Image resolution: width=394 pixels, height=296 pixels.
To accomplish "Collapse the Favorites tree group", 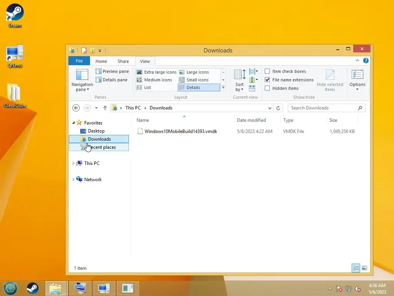I will coord(73,123).
